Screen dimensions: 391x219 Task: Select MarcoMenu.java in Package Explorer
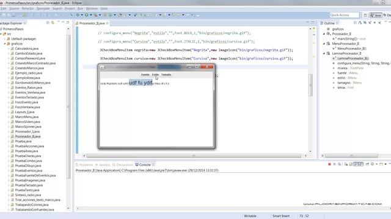coord(27,117)
